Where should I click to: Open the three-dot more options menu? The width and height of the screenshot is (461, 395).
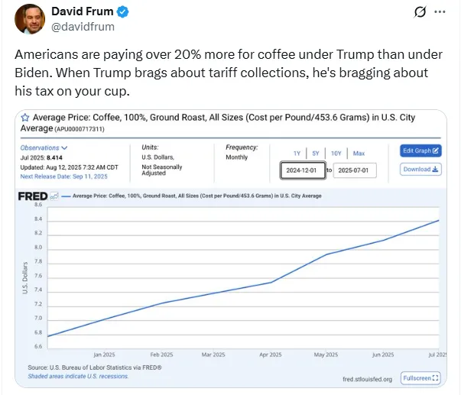pos(440,12)
